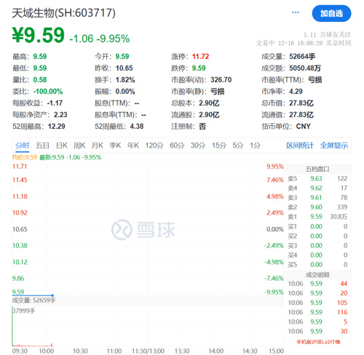Click the trade detail row with volume 30
Screen dimensions: 364x355
(317, 331)
